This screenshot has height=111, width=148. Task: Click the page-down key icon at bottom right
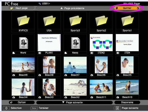coord(117,108)
